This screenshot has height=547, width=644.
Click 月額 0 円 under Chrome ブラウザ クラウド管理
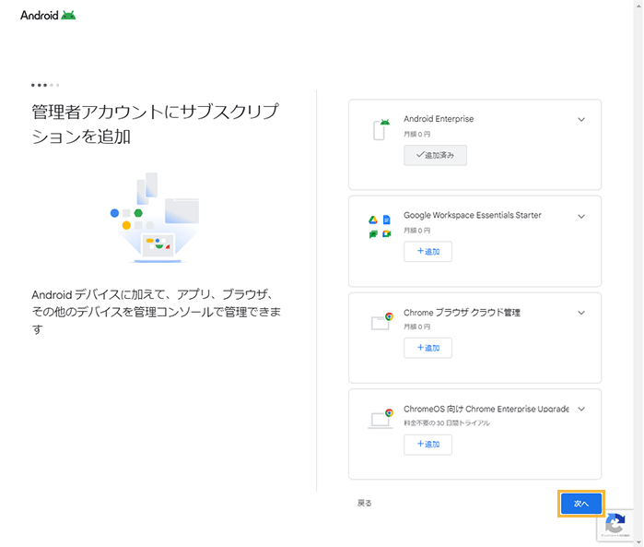pos(416,327)
